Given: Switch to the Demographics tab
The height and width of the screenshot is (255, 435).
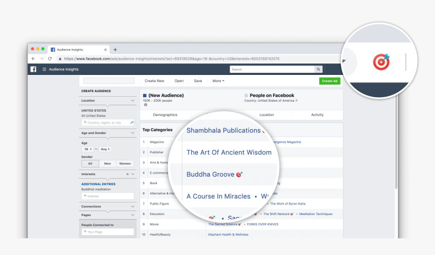Looking at the screenshot, I should click(165, 115).
